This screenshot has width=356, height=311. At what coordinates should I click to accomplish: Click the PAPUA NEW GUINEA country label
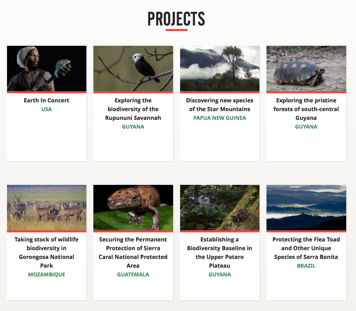(220, 118)
